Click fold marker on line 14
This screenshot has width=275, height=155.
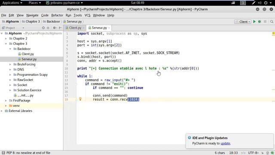coord(76,84)
